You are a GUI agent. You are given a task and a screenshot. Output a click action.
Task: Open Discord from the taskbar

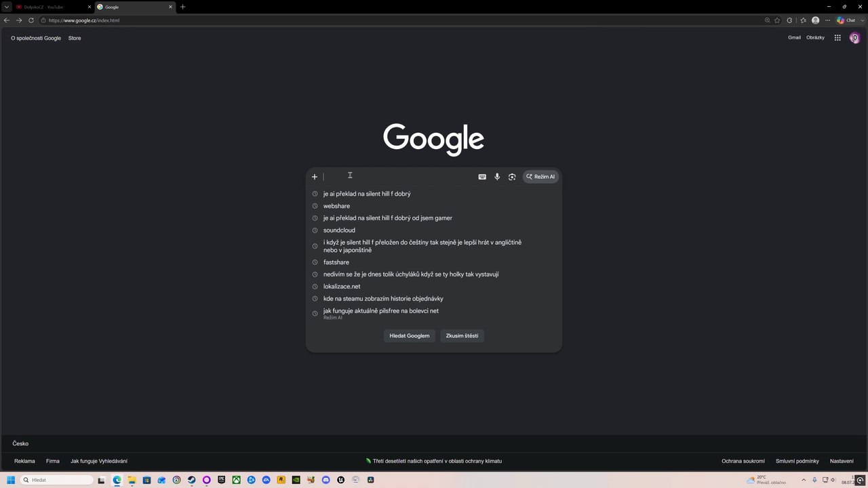[325, 480]
